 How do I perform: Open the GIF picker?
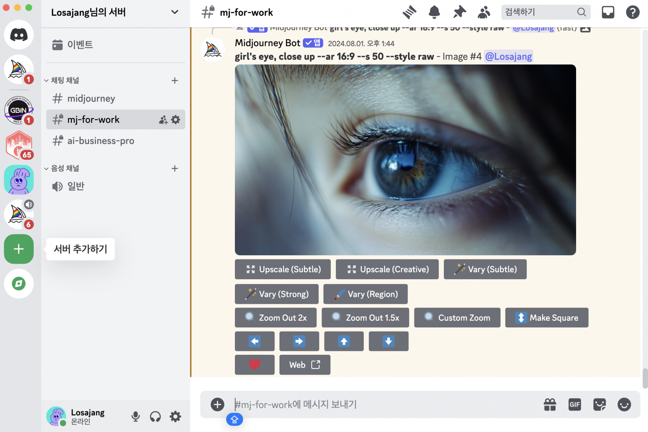coord(574,404)
